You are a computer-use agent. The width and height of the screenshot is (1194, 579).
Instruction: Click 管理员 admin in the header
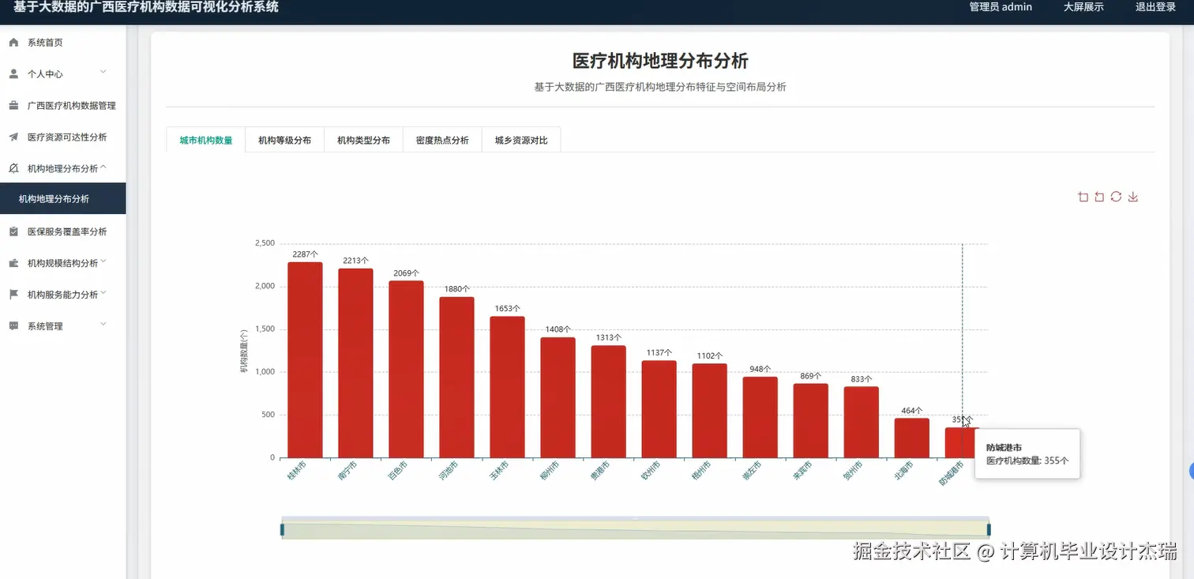tap(1001, 7)
